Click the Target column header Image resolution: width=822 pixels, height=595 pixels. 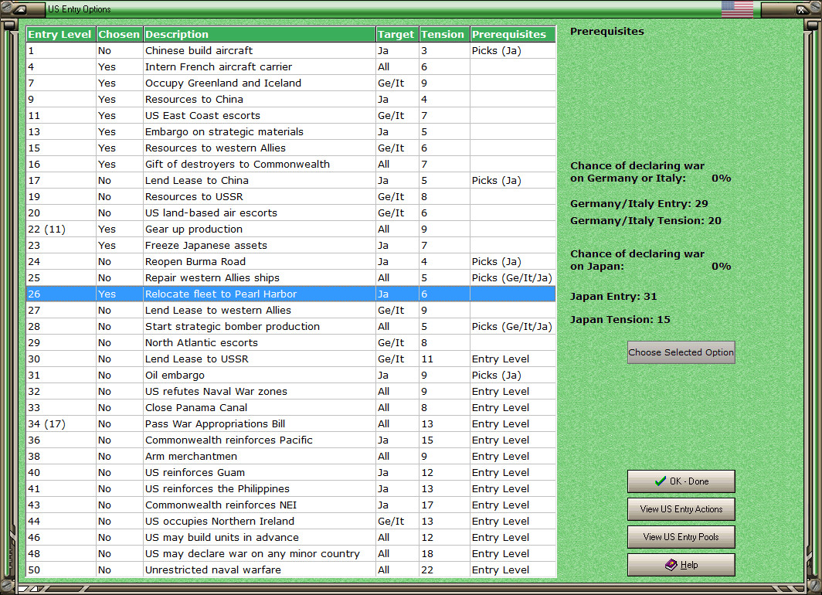coord(397,34)
